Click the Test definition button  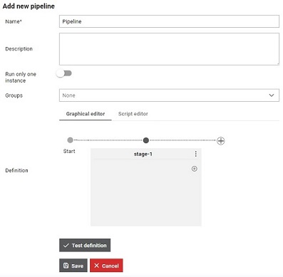85,245
